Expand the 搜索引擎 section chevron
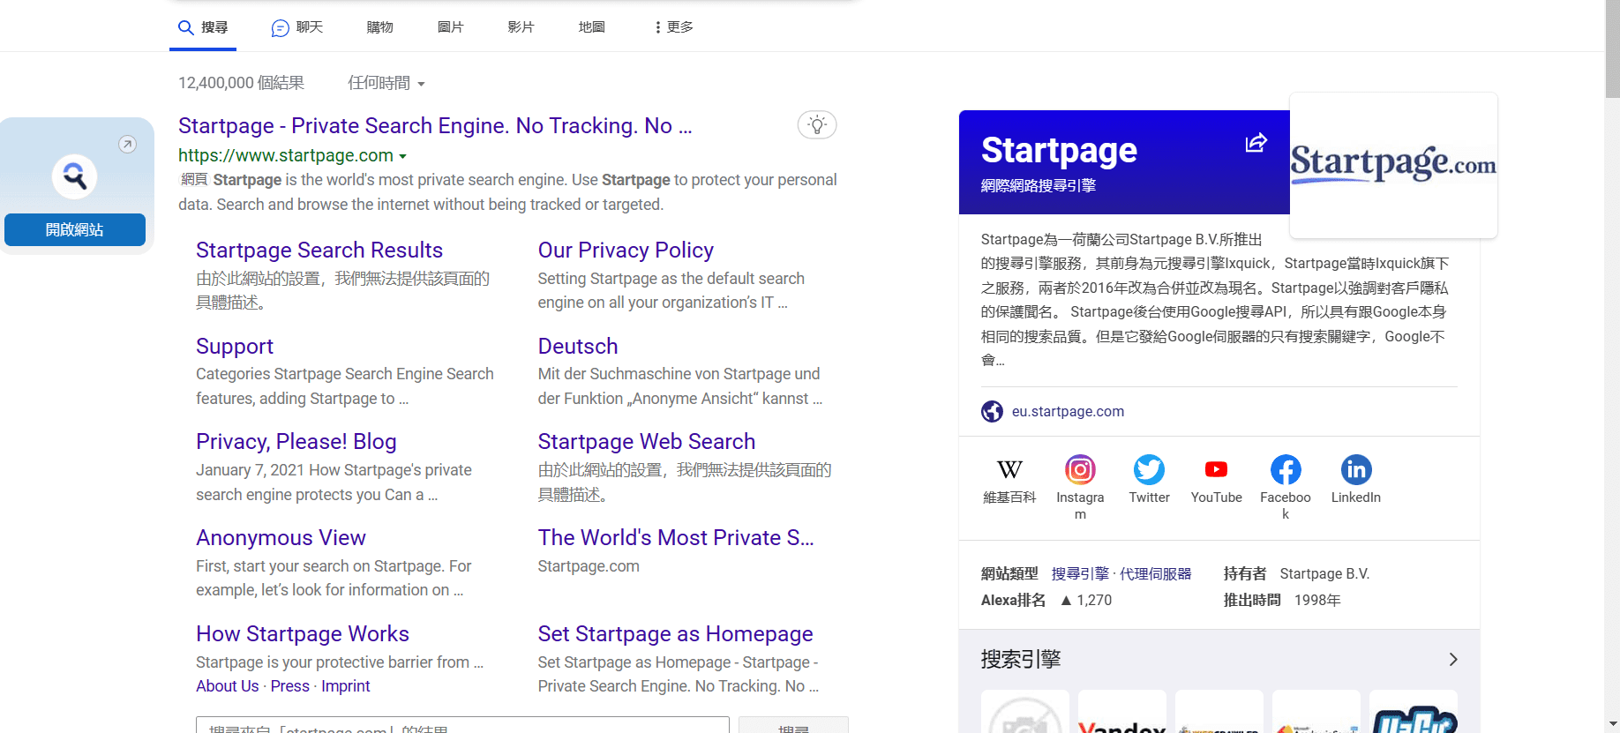Screen dimensions: 1620x733 click(x=1453, y=660)
